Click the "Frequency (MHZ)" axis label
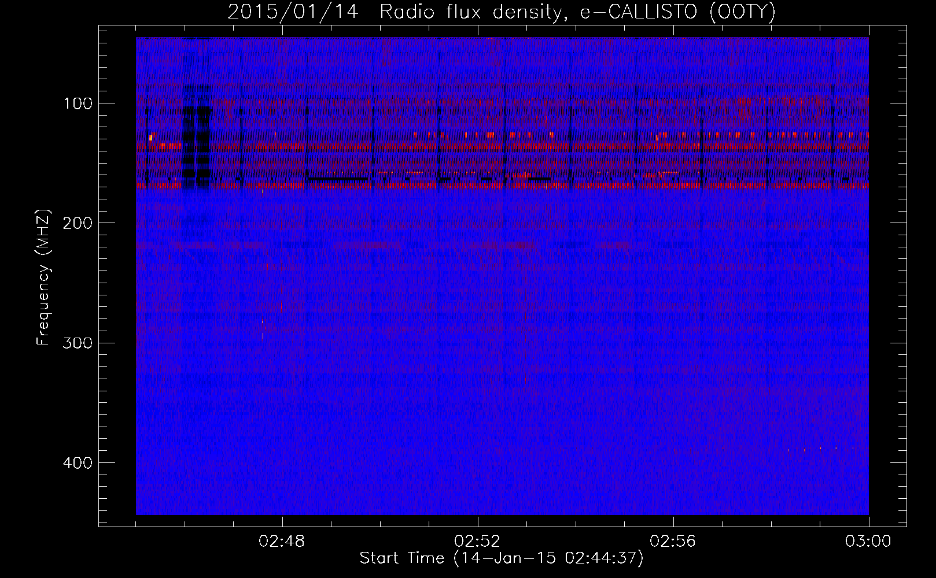 (43, 277)
